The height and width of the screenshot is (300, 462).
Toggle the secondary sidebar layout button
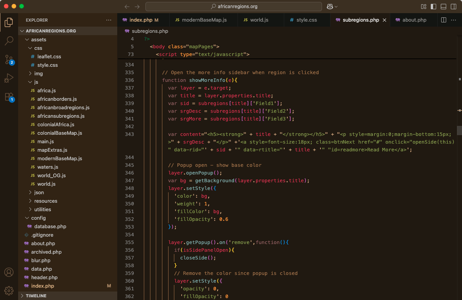click(453, 7)
